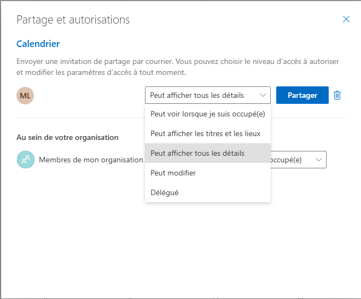Select 'Peut voir lorsque je suis occupé(e)'
Viewport: 361px width, 299px height.
(207, 114)
